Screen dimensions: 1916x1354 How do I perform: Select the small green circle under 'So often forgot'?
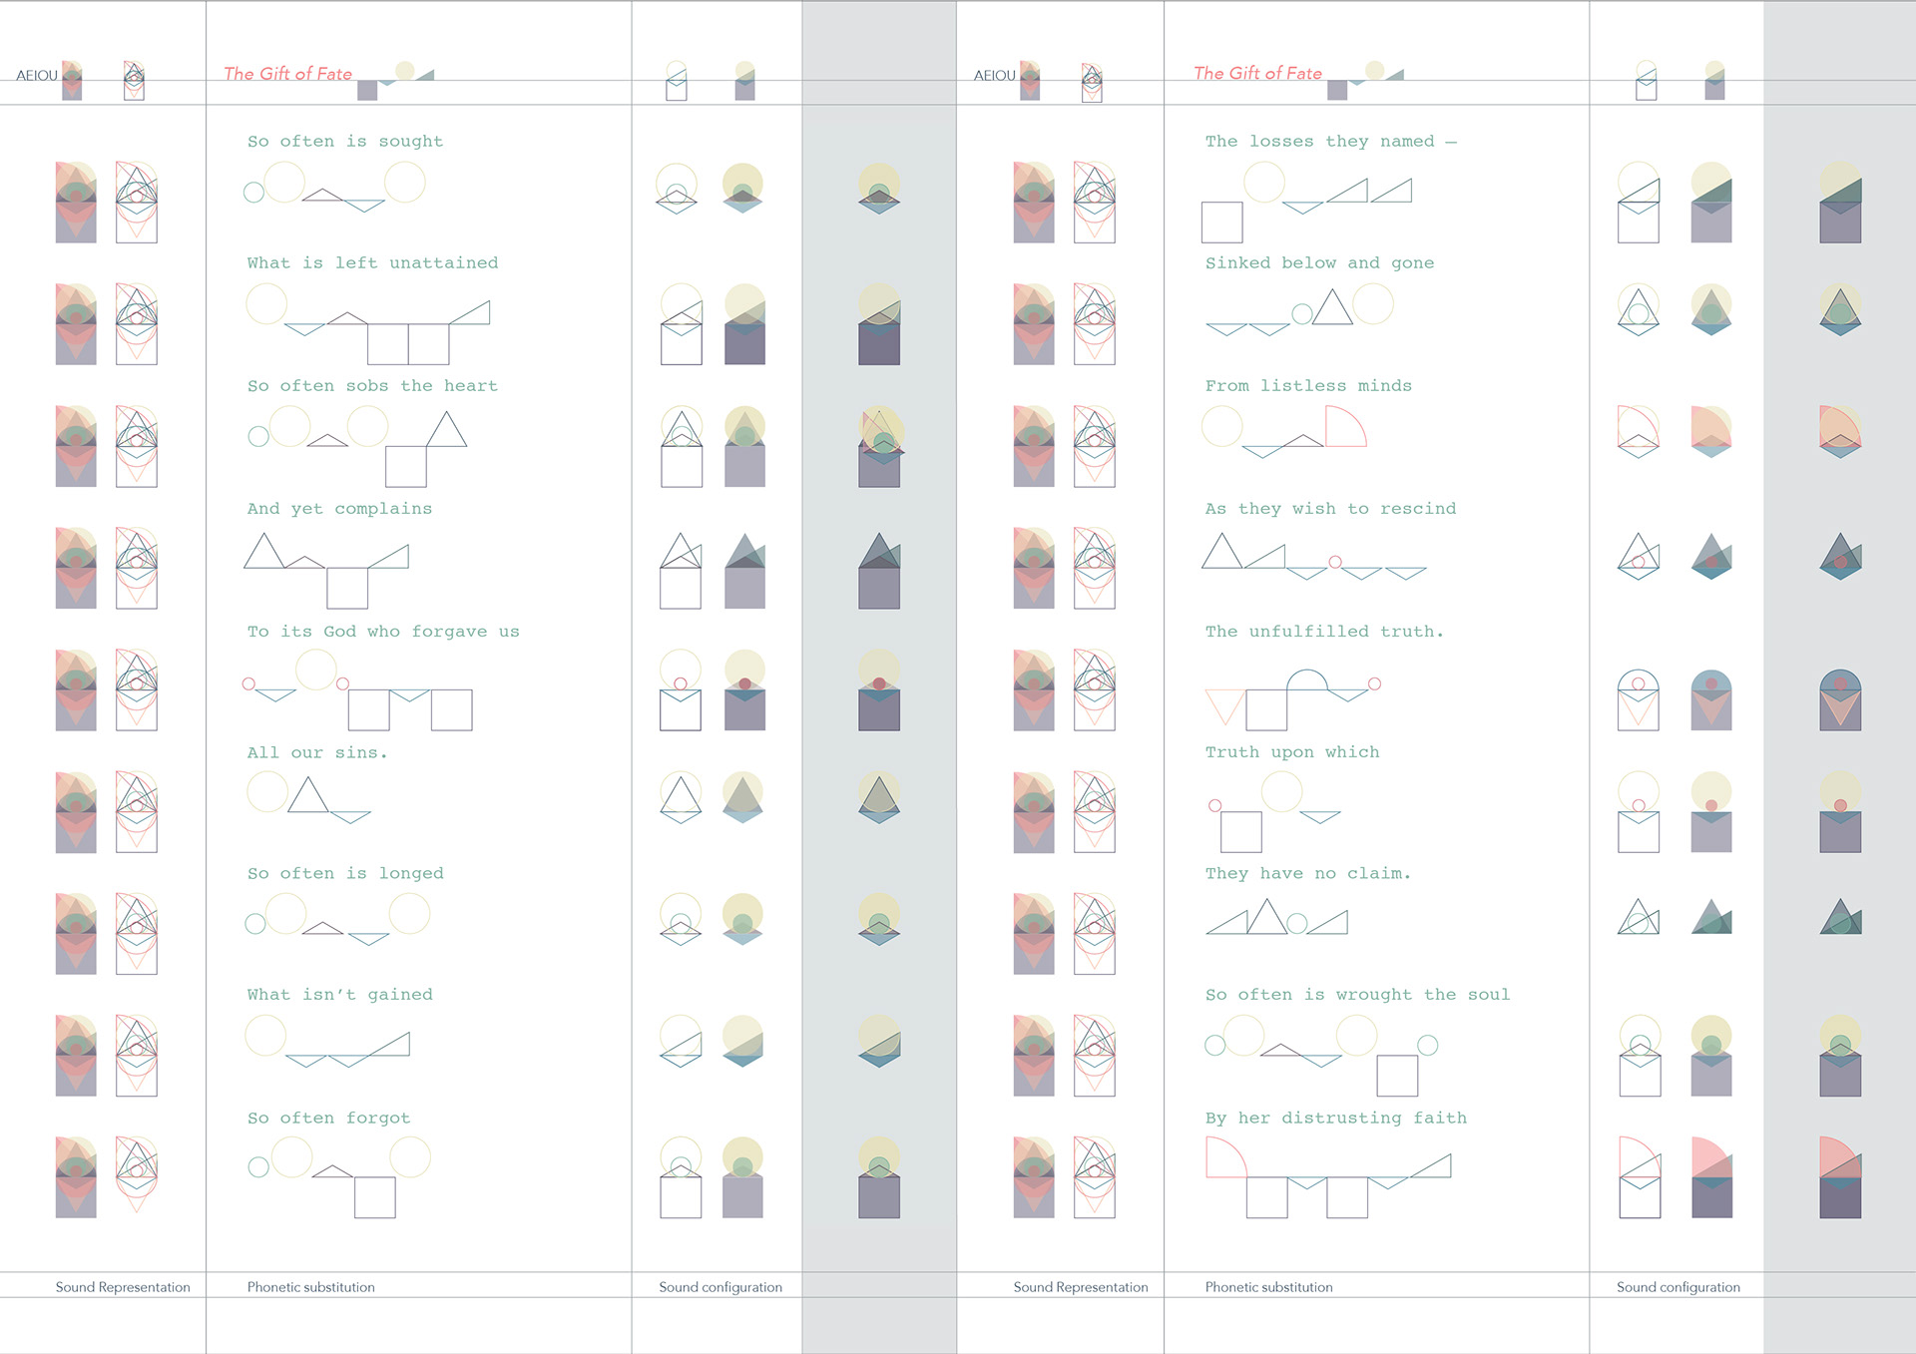click(258, 1167)
